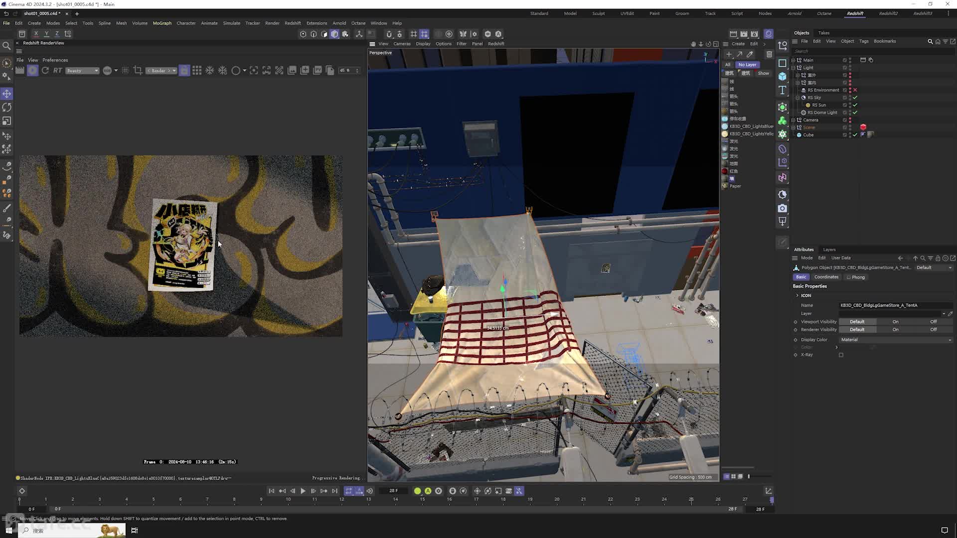Toggle loop playback button in timeline

tap(348, 491)
